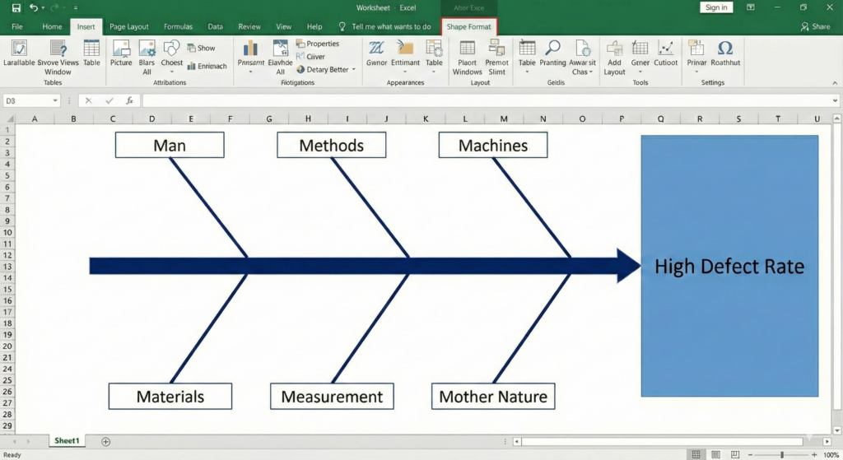Open the View tab

pyautogui.click(x=283, y=26)
